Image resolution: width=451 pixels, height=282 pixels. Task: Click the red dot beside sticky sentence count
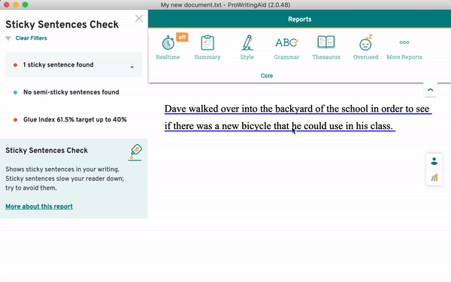(15, 64)
